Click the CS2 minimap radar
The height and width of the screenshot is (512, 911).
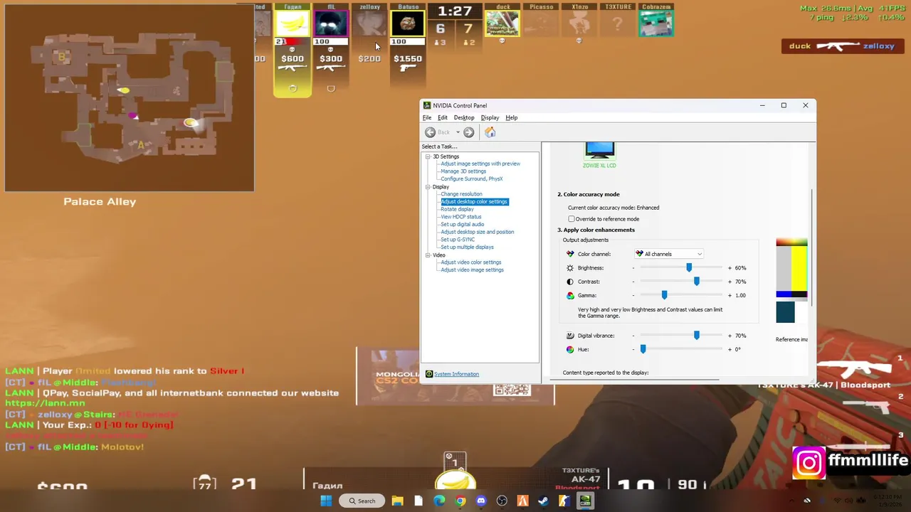point(129,97)
